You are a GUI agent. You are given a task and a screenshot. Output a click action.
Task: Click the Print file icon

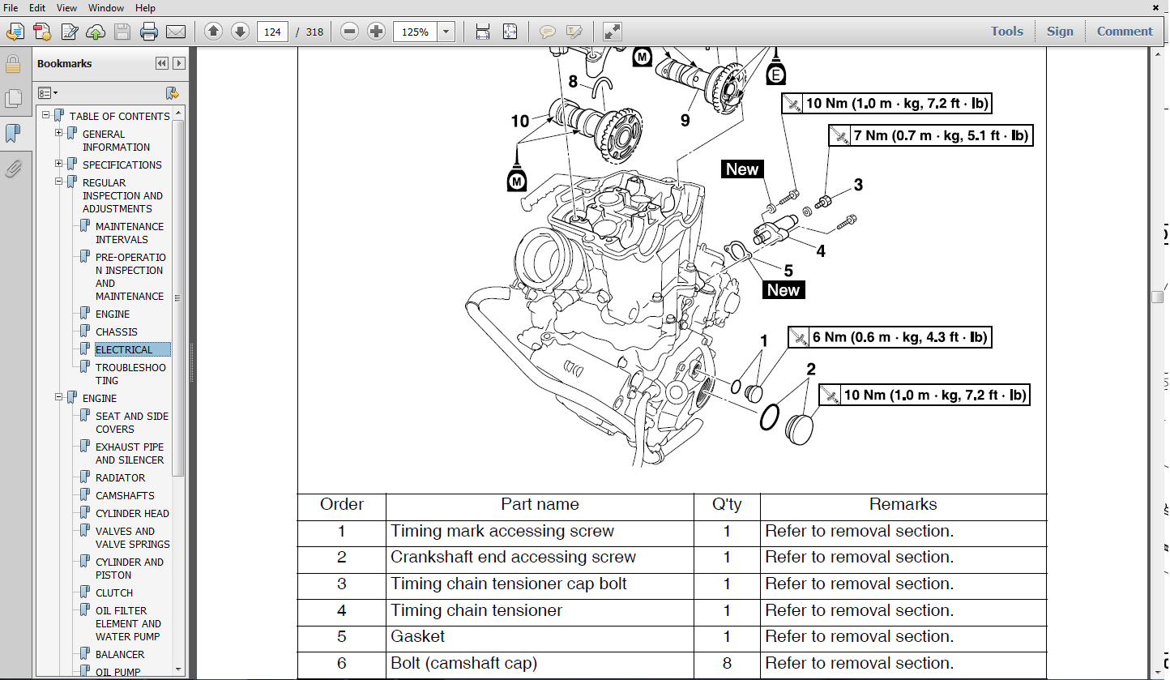click(148, 32)
